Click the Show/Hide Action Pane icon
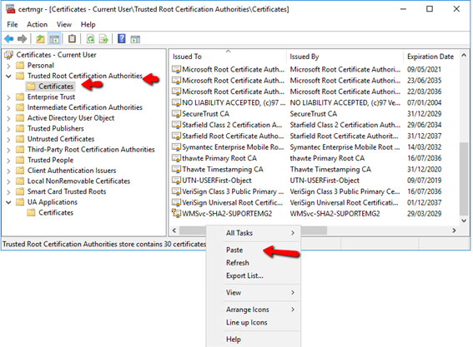Screen dimensions: 473x347 coord(135,39)
